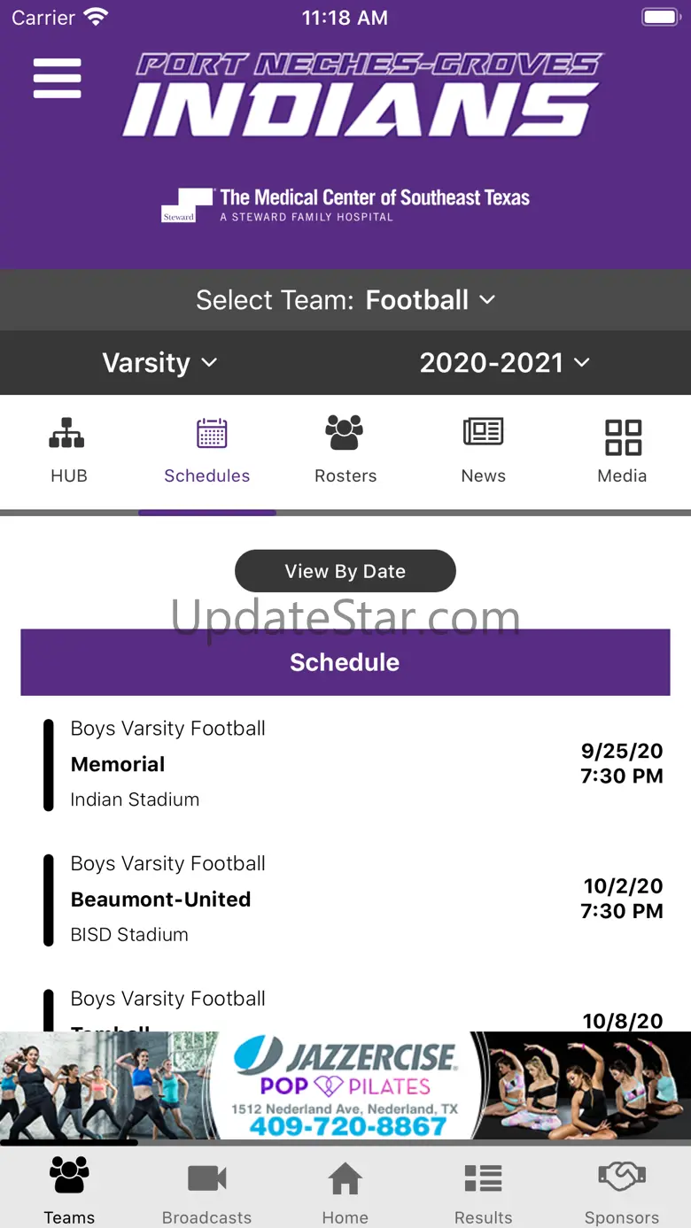Open the Memorial game entry
This screenshot has height=1228, width=691.
(345, 764)
